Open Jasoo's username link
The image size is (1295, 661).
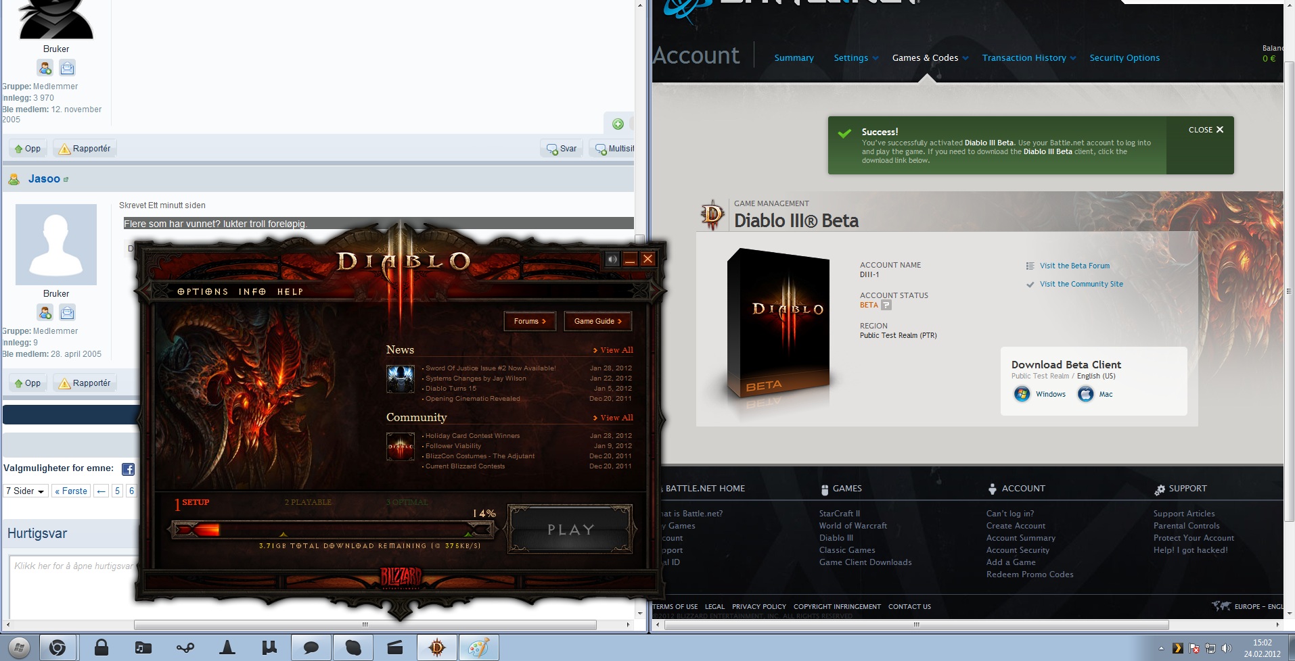[x=44, y=179]
